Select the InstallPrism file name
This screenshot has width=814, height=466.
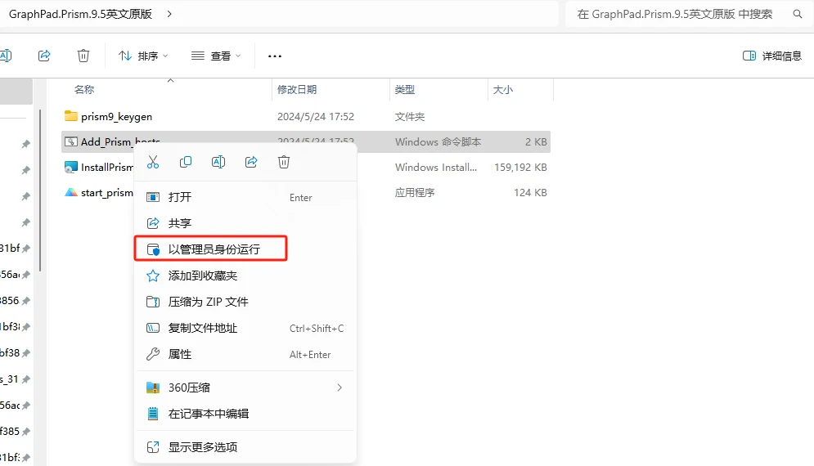106,167
